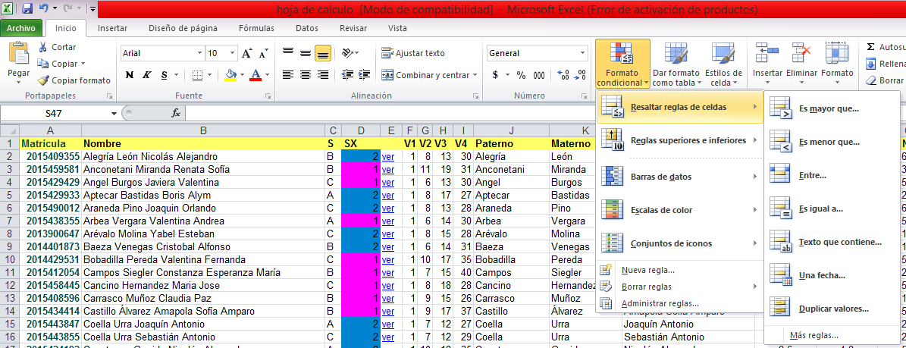Apply percent style

pos(521,74)
